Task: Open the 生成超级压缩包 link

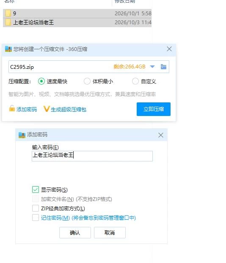Action: click(x=69, y=109)
